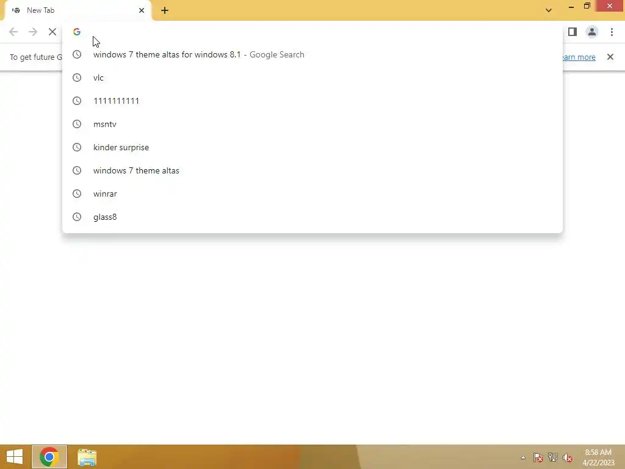Click history clock icon beside winrar

click(x=77, y=194)
